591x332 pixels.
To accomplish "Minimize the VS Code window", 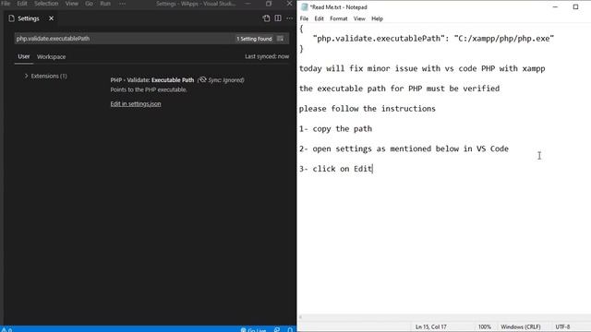I will (247, 4).
